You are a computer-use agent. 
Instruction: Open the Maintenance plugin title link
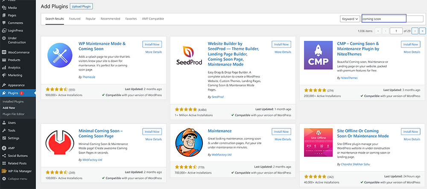tap(220, 131)
